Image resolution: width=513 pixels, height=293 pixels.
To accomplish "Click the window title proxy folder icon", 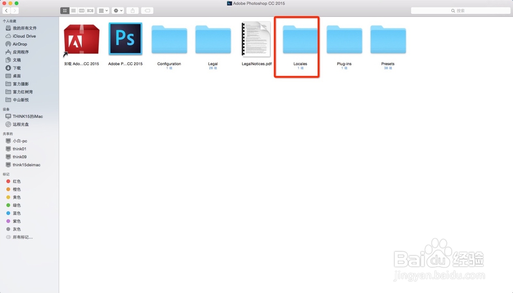I will click(229, 3).
